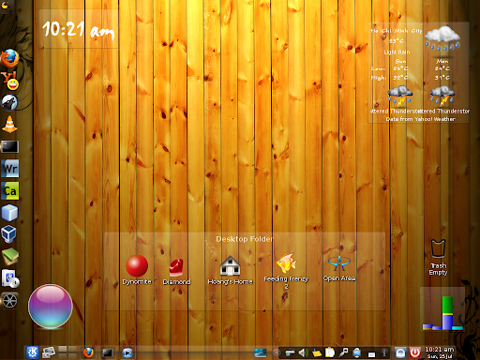
Task: Open the terminal from the bottom taskbar
Action: click(x=108, y=353)
